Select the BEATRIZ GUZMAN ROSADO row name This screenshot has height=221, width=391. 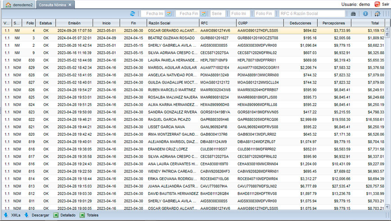pos(171,38)
